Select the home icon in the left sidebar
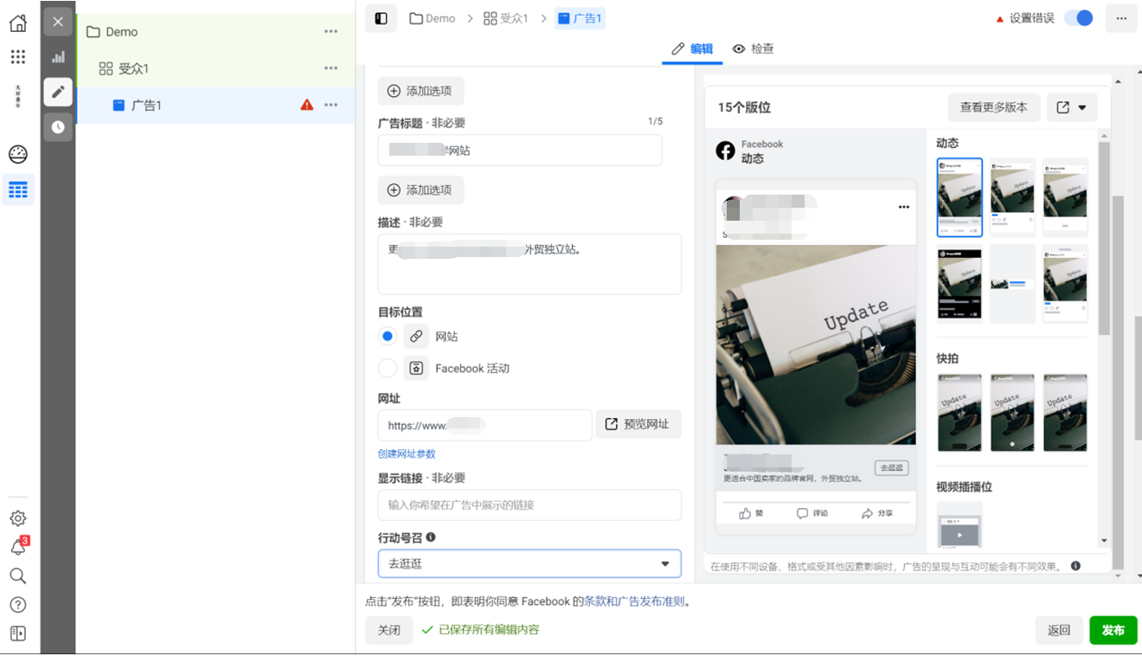 point(17,23)
